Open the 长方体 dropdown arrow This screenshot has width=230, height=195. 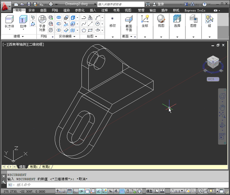[x=10, y=29]
